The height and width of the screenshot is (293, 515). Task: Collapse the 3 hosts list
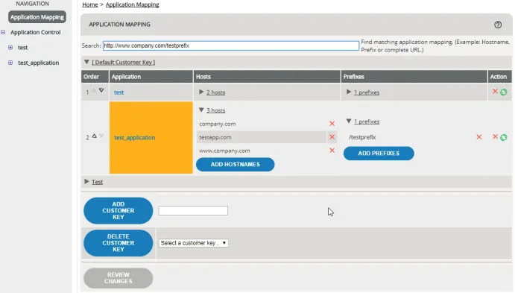pyautogui.click(x=201, y=110)
